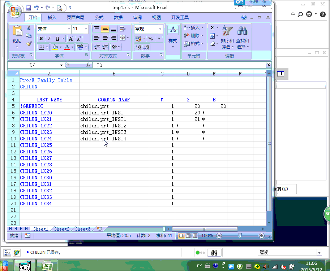Save workbook via quick access toolbar
The width and height of the screenshot is (330, 271).
tap(29, 8)
